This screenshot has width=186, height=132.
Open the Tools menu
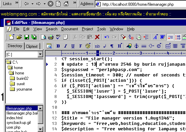(x=101, y=29)
